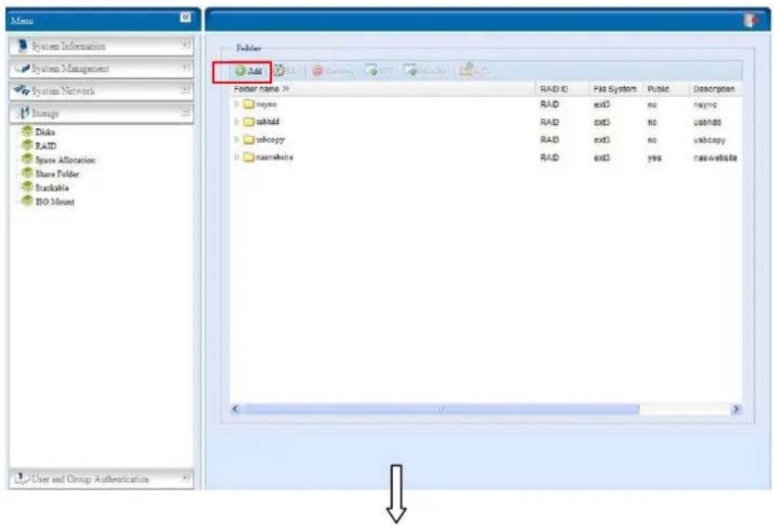
Task: Select the naswebsite folder
Action: click(x=269, y=157)
